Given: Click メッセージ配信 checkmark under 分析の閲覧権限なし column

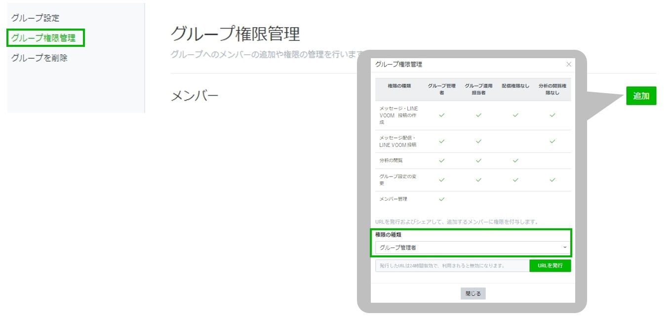Looking at the screenshot, I should click(x=553, y=142).
